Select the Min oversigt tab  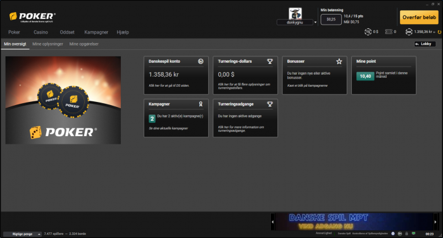[15, 44]
